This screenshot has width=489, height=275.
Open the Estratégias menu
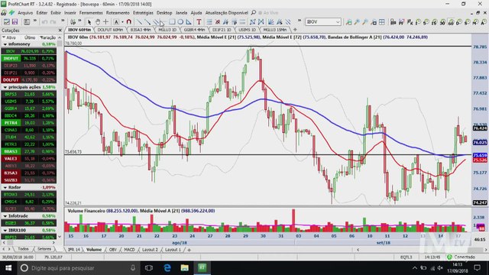pyautogui.click(x=143, y=13)
